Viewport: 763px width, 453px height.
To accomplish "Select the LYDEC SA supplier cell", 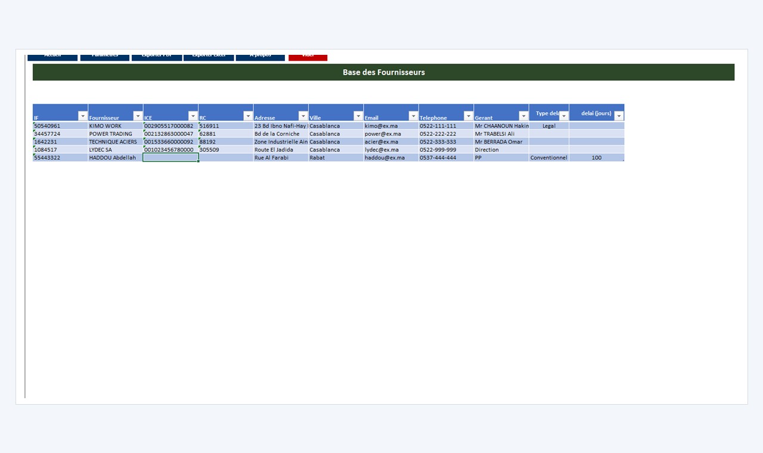I will 116,150.
